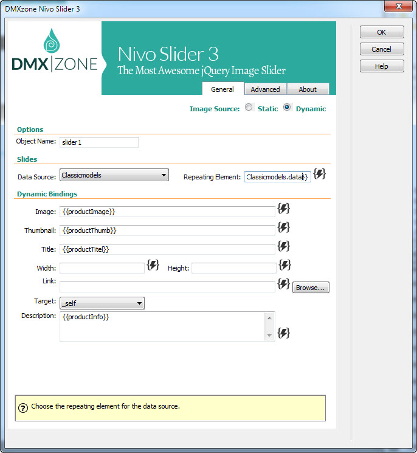Click the Cancel button
This screenshot has width=417, height=453.
click(382, 49)
